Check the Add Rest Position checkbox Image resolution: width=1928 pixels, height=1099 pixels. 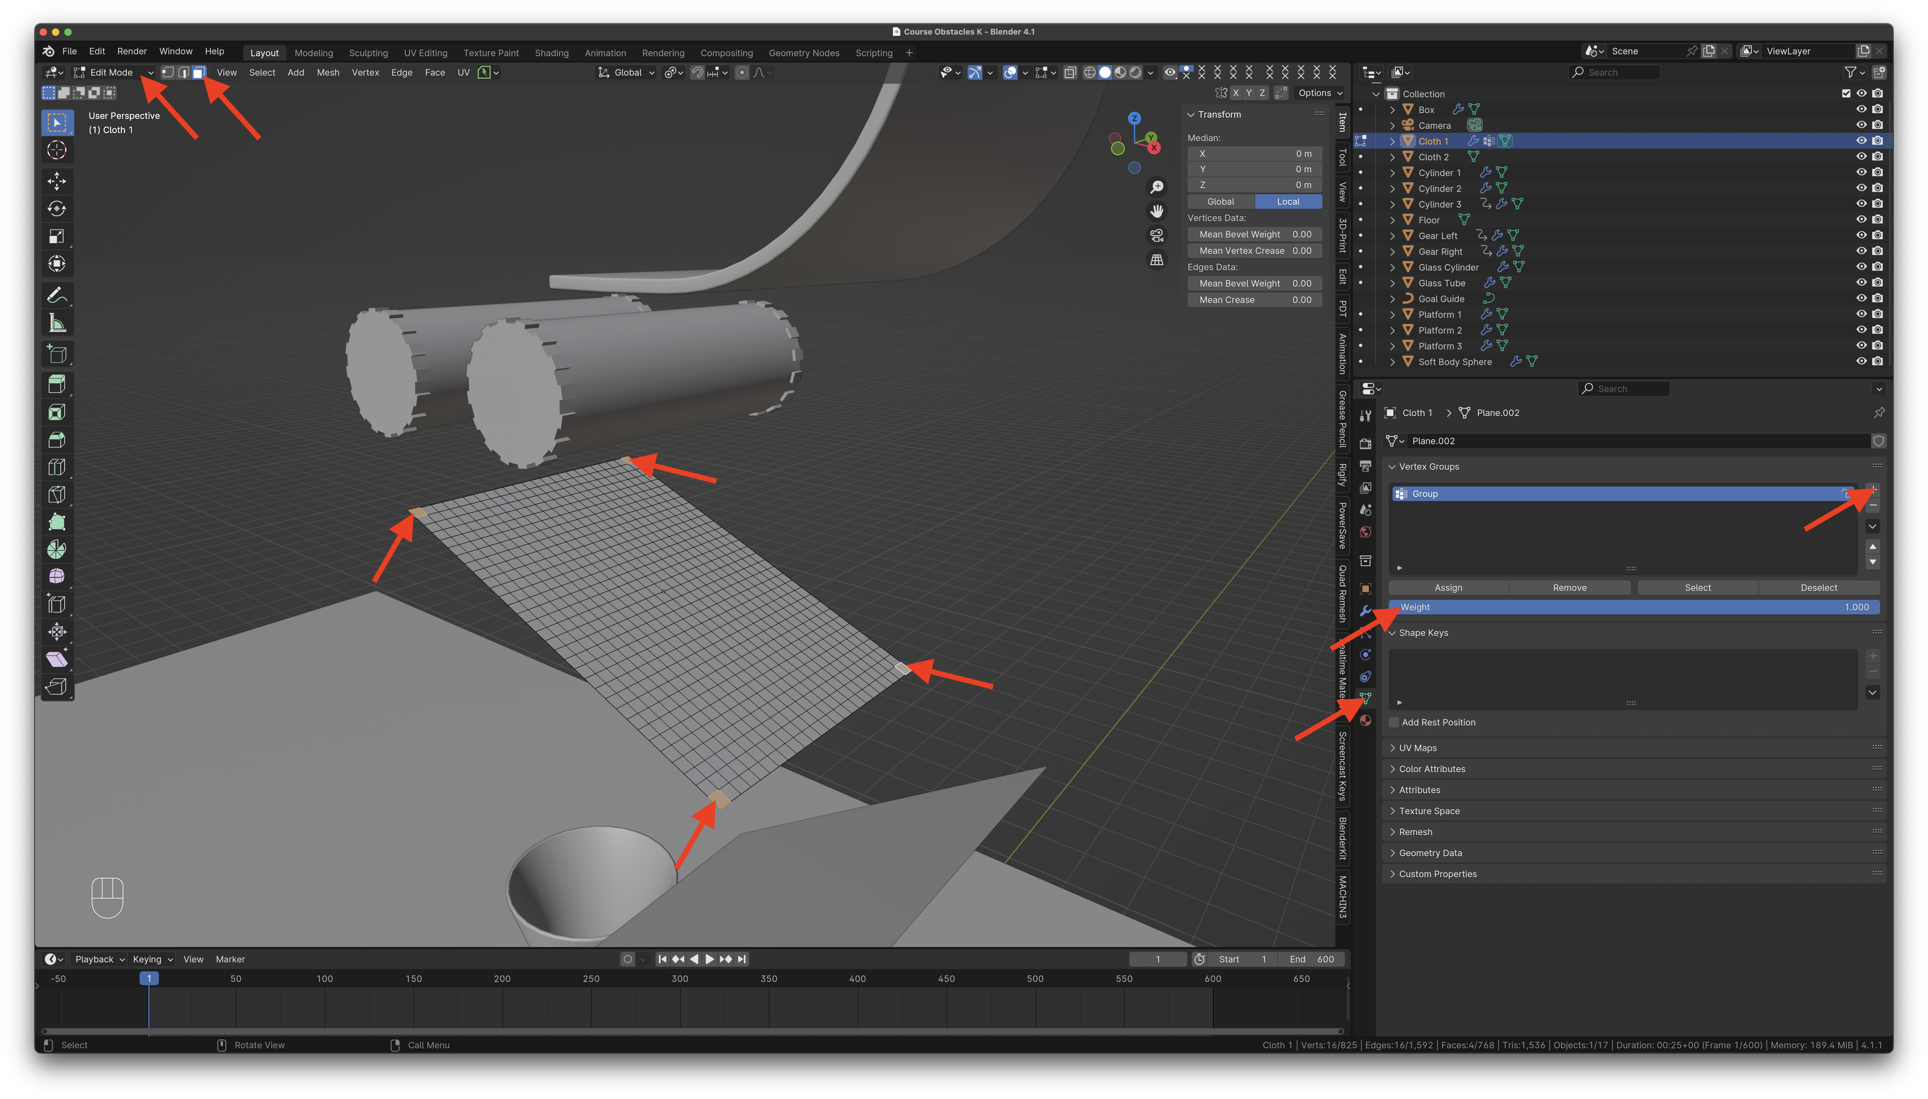pyautogui.click(x=1394, y=722)
